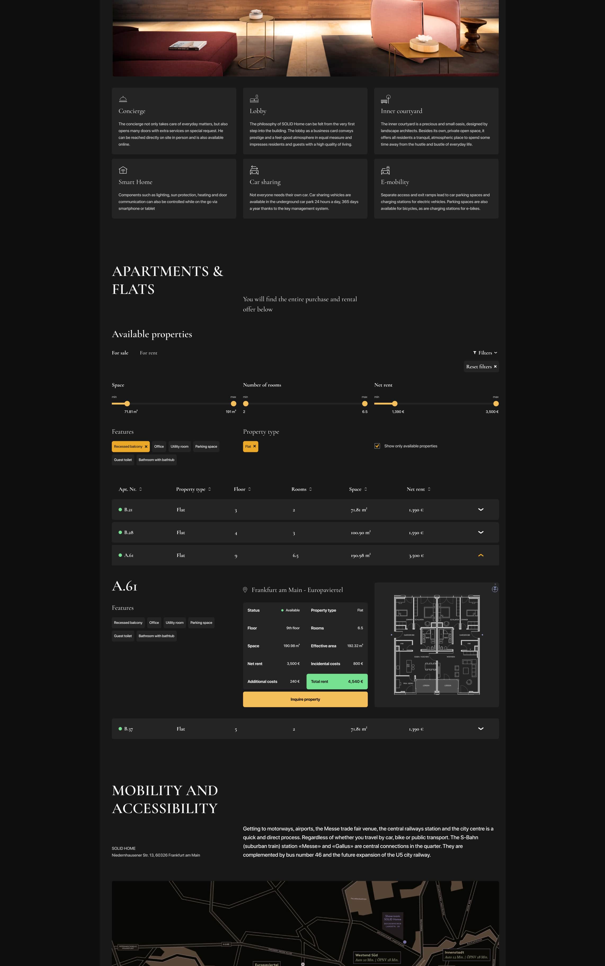Uncheck Show only available properties
The width and height of the screenshot is (605, 966).
click(x=377, y=446)
